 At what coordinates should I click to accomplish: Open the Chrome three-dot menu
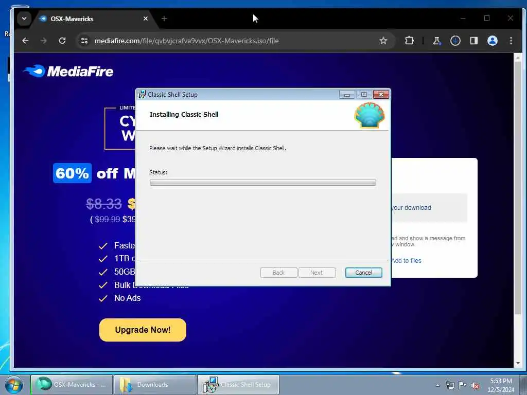point(511,41)
